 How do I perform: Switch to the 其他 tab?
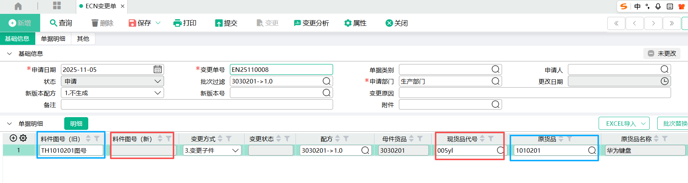coord(83,39)
